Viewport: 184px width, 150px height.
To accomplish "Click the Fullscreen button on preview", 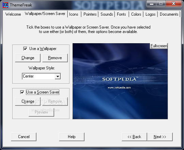I will coord(159,46).
